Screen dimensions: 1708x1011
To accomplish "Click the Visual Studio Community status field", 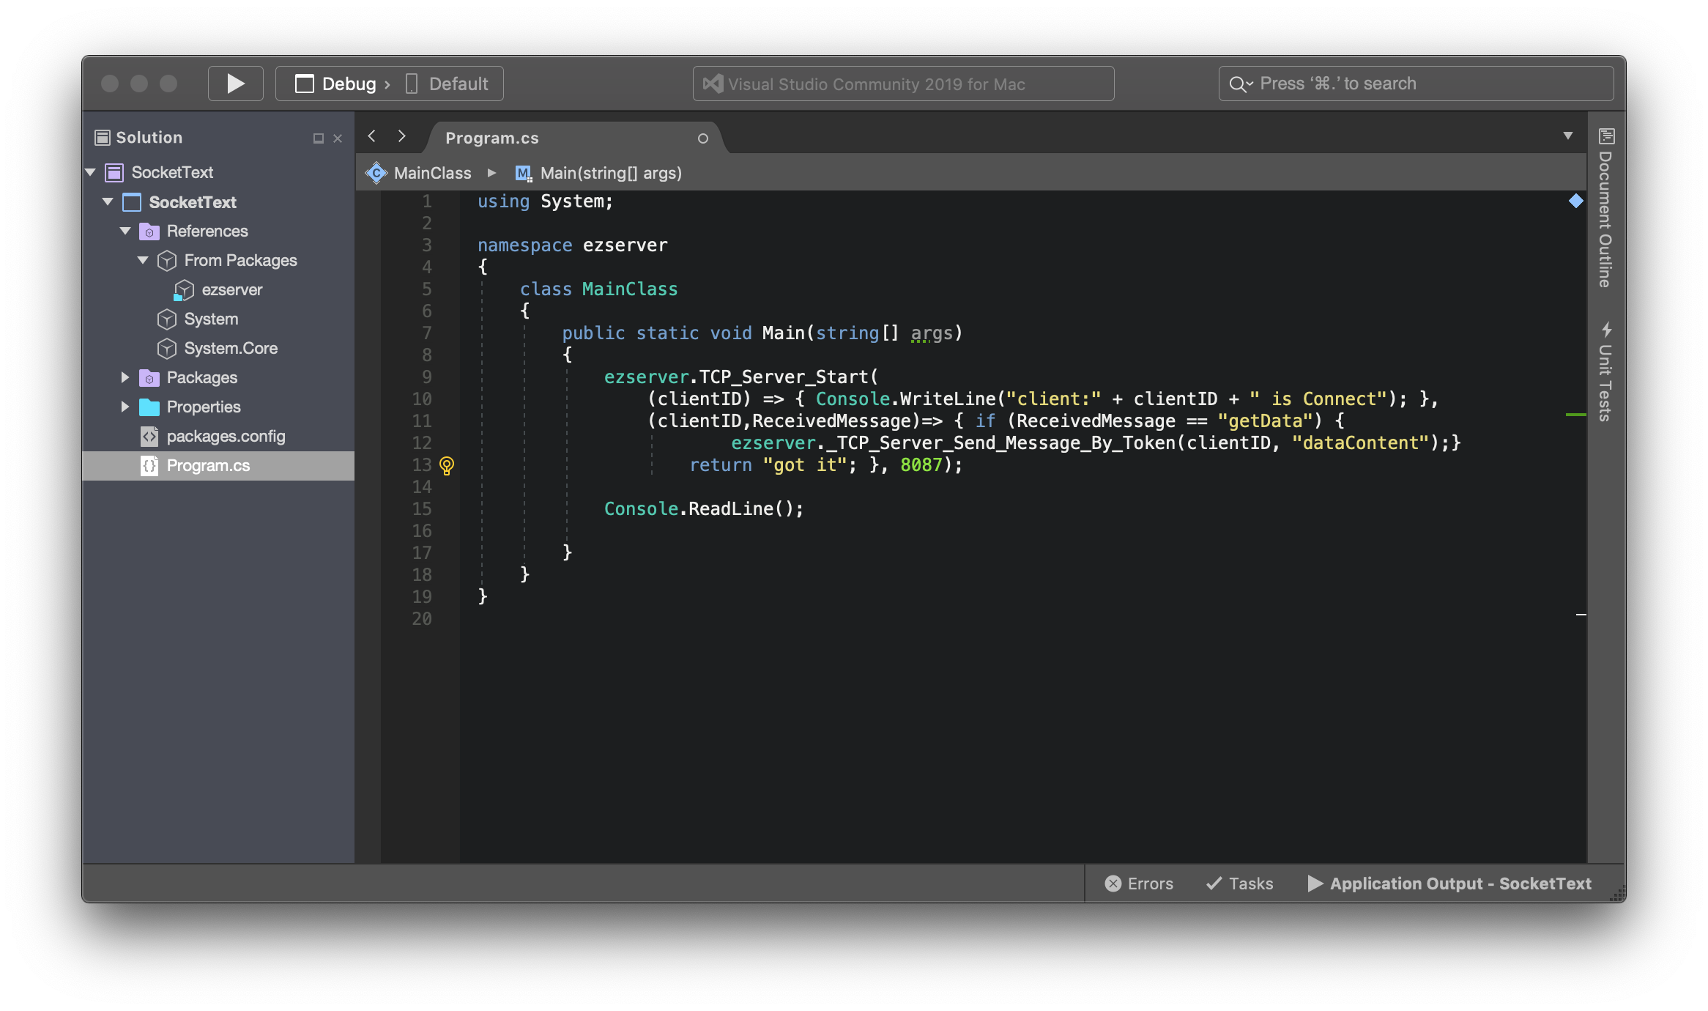I will pyautogui.click(x=903, y=84).
